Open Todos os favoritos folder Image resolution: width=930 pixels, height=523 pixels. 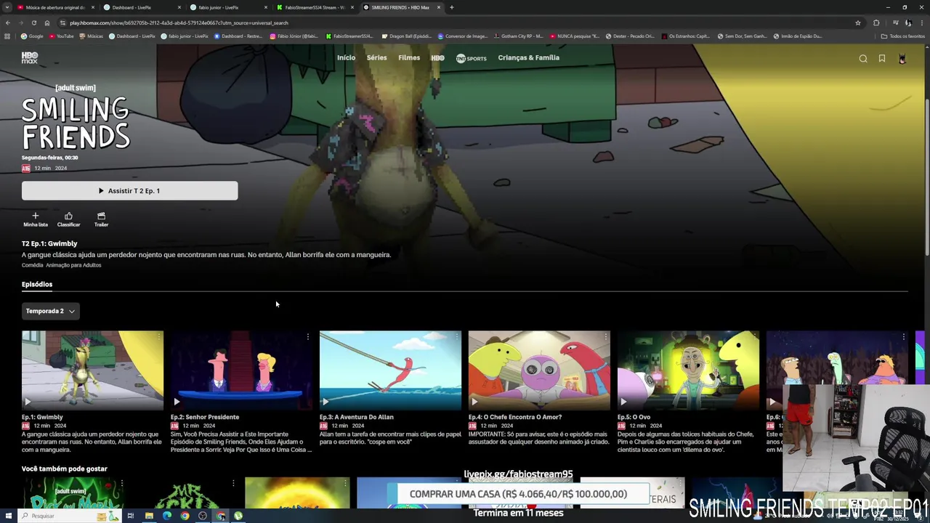[x=903, y=36]
